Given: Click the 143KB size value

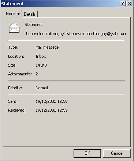Looking at the screenshot, I should tap(41, 65).
